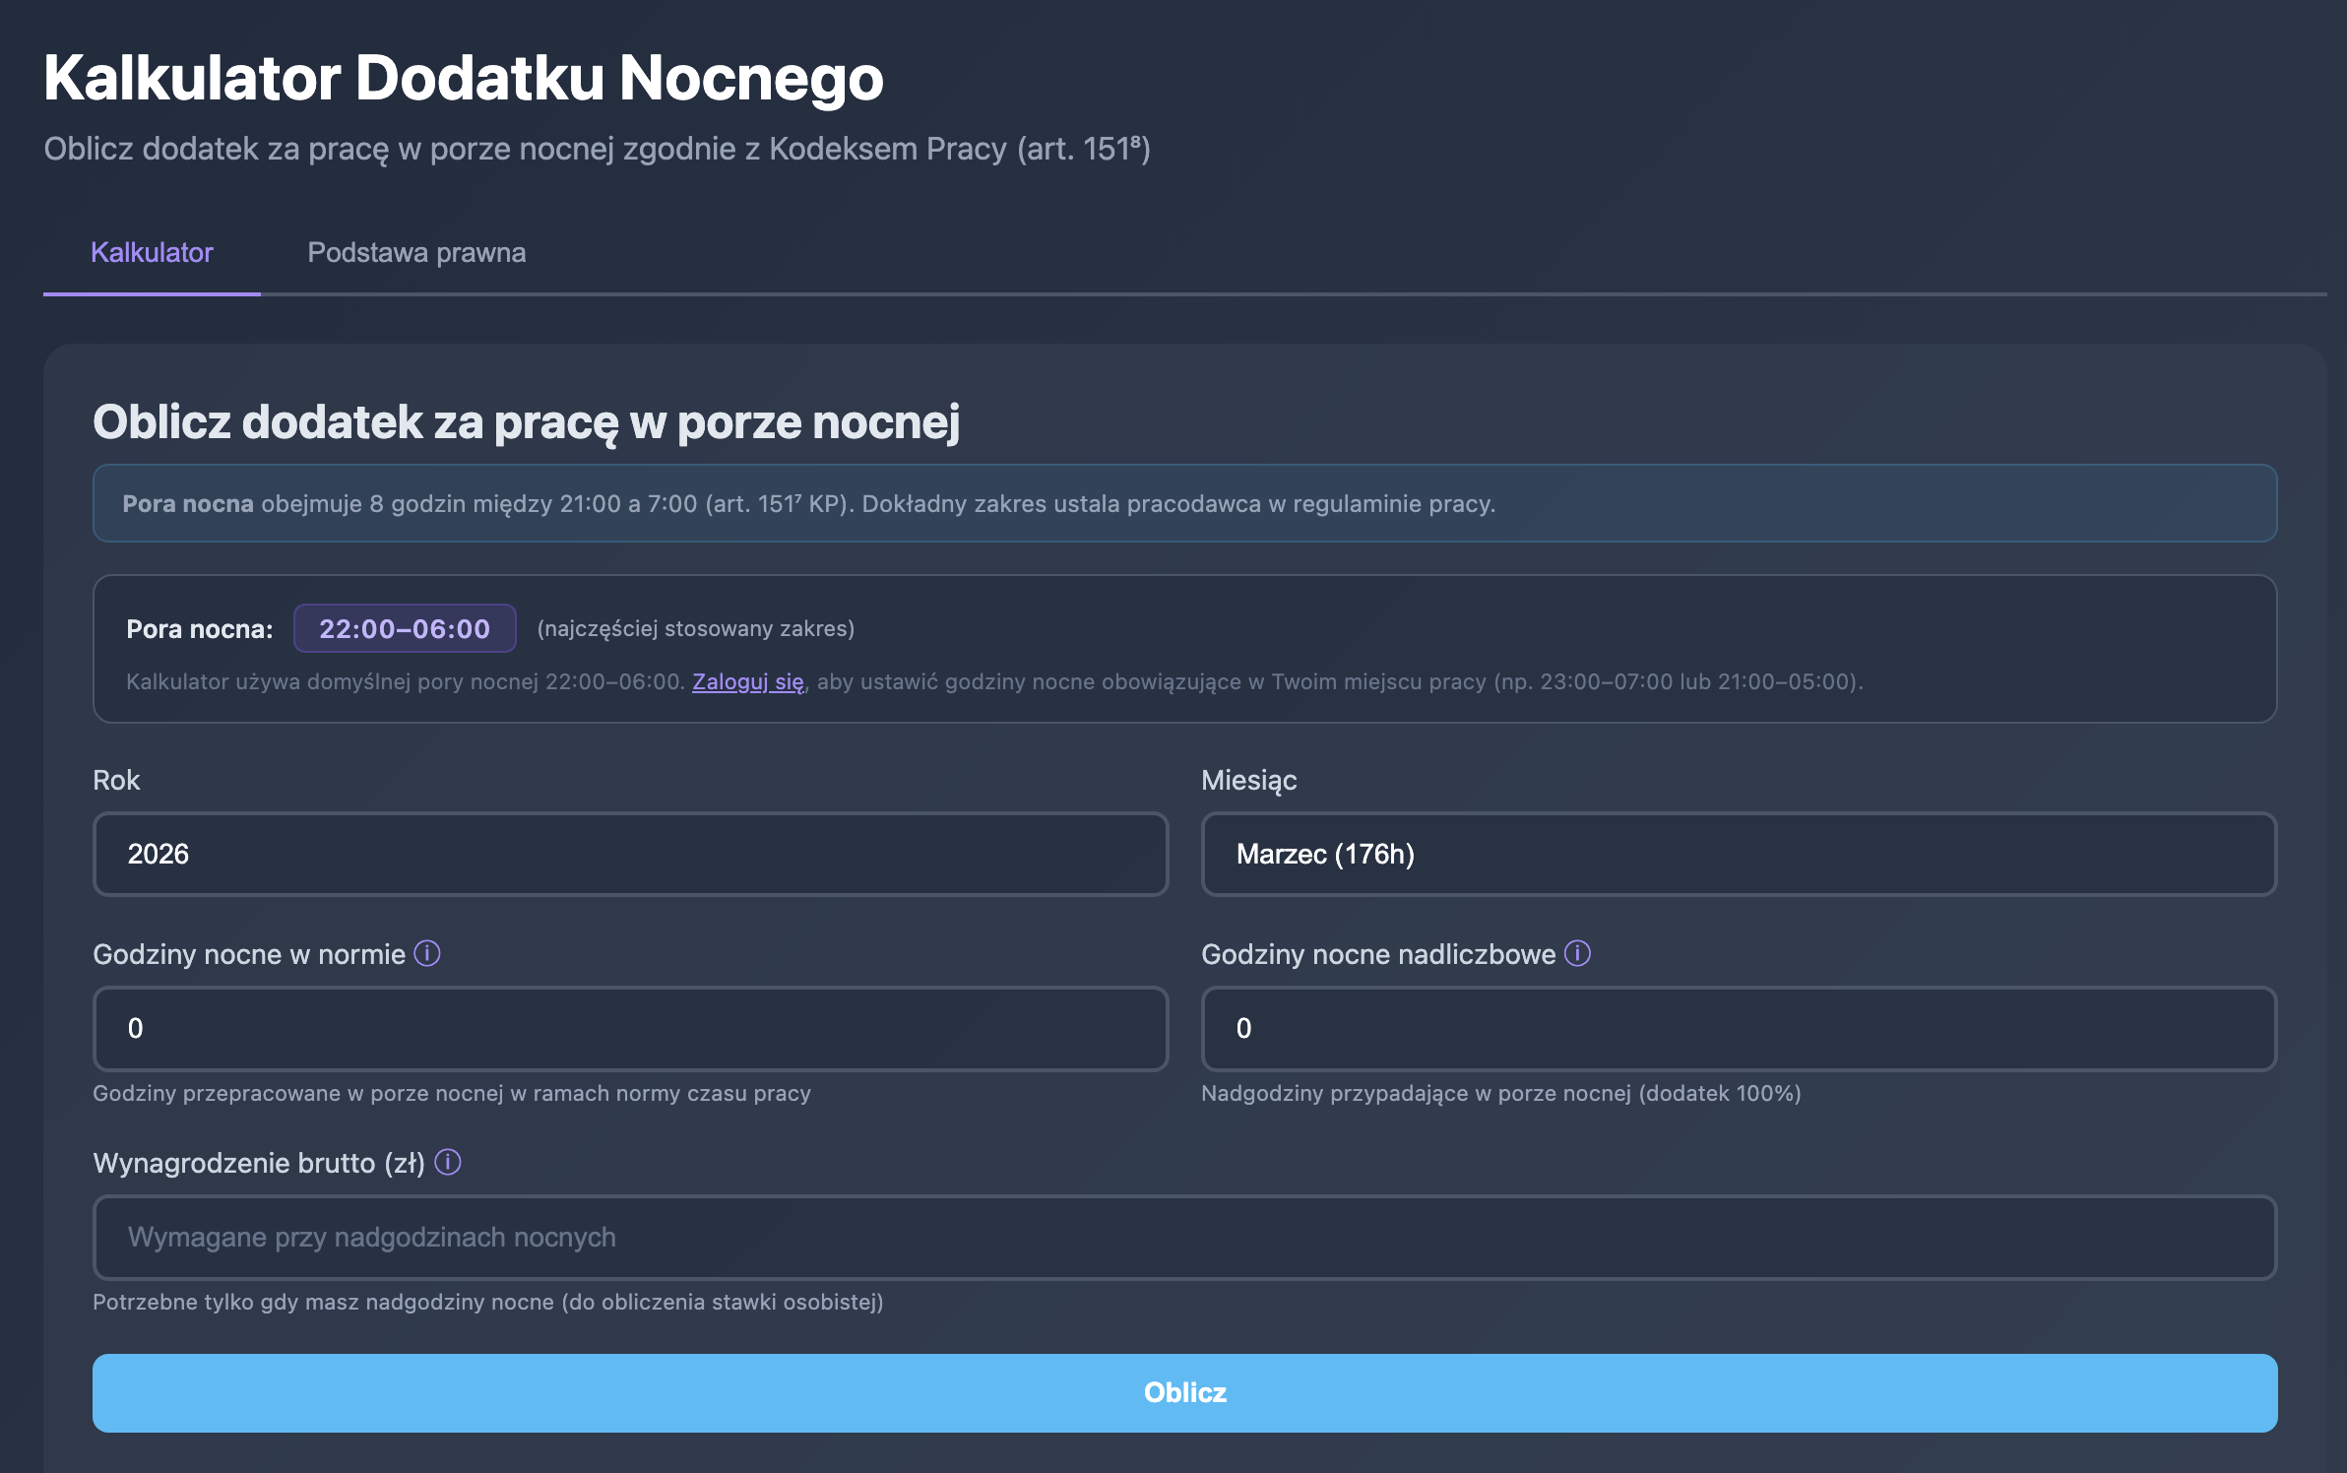
Task: Click the Rok field label
Action: (x=116, y=780)
